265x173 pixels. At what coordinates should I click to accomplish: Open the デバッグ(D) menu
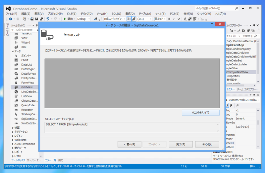click(x=86, y=14)
